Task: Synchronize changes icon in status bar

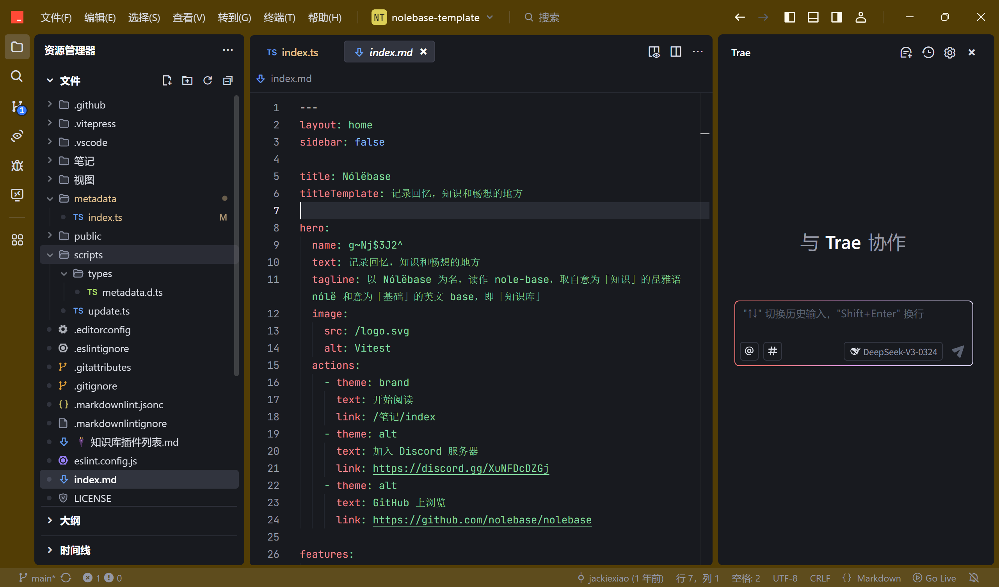Action: [67, 578]
